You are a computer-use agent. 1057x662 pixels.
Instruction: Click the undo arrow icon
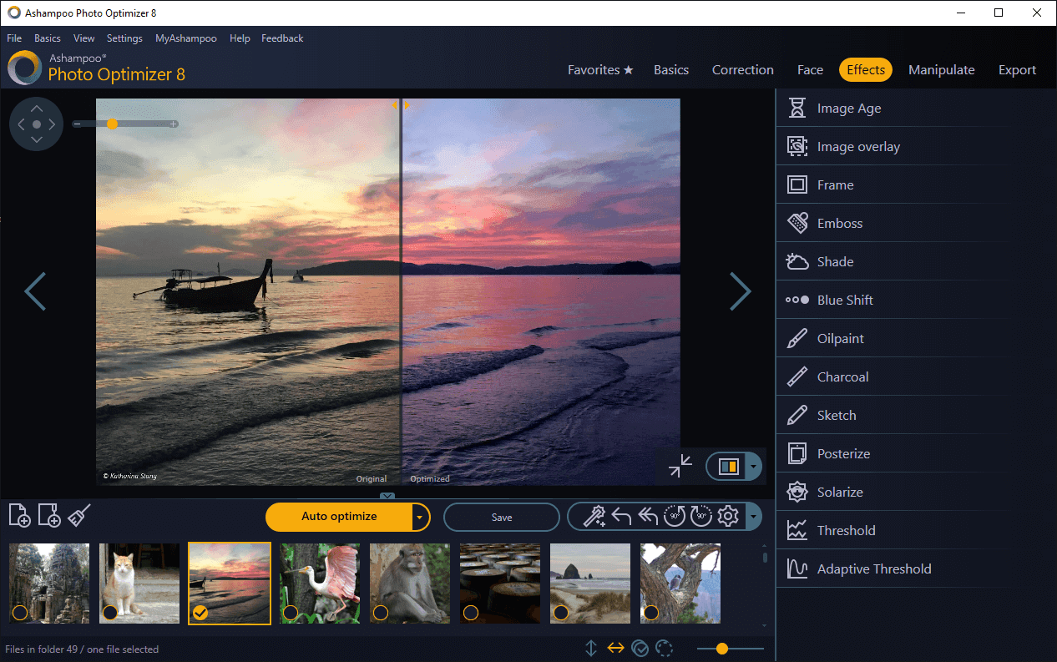pyautogui.click(x=622, y=516)
